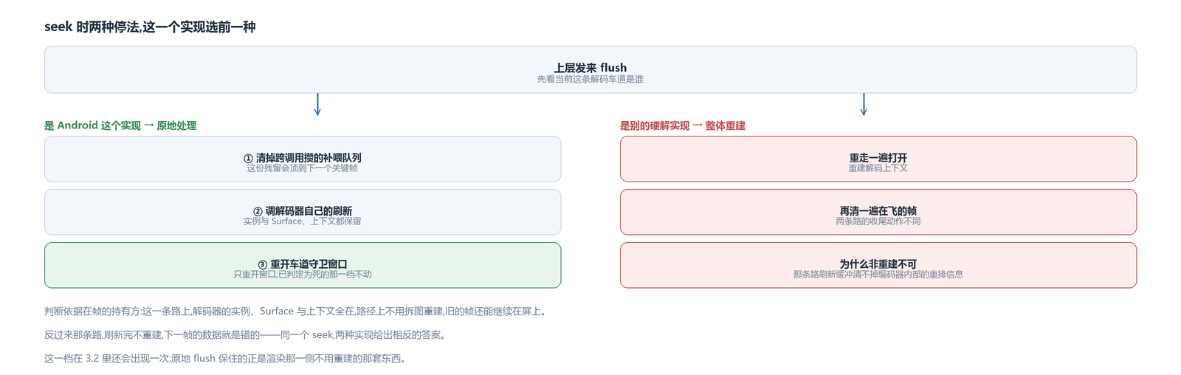Click the heading "seek 时两种停法,这一个实现选前一种"
The height and width of the screenshot is (375, 1181).
(x=150, y=27)
